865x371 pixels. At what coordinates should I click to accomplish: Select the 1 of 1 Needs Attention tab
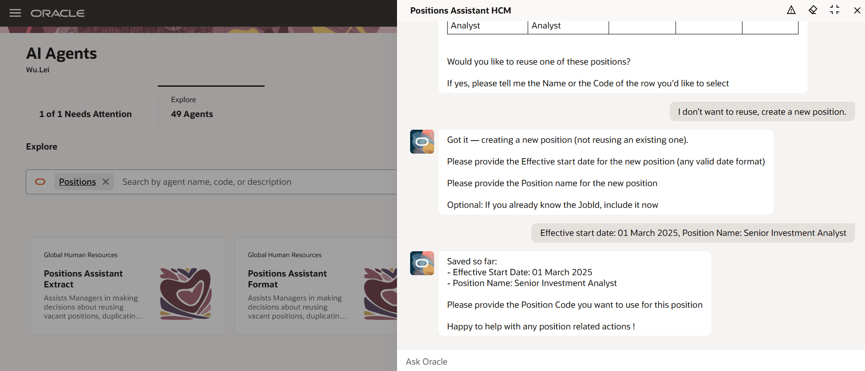85,114
